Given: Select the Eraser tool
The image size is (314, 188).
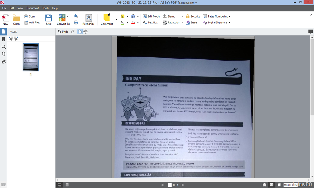Looking at the screenshot, I should [192, 22].
